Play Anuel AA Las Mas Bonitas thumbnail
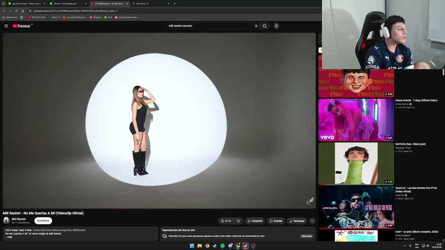This screenshot has height=250, width=445. (356, 207)
